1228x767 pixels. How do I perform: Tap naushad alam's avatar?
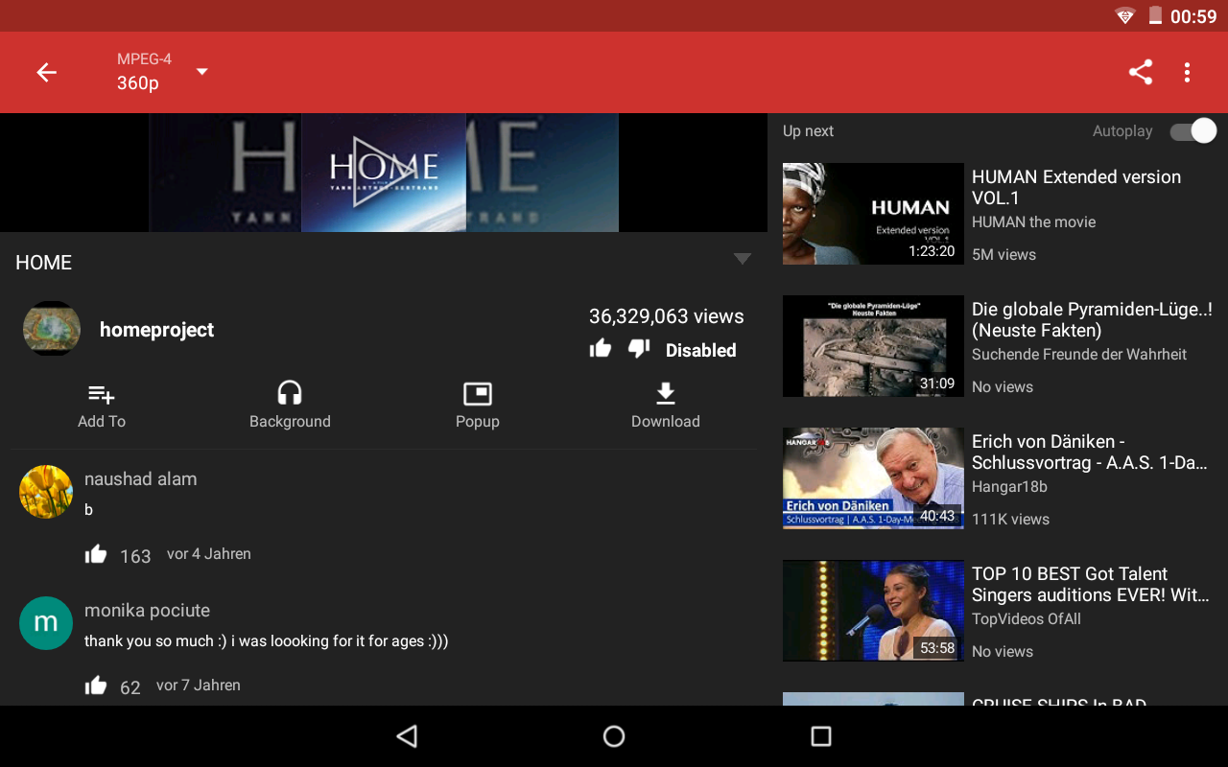click(46, 492)
